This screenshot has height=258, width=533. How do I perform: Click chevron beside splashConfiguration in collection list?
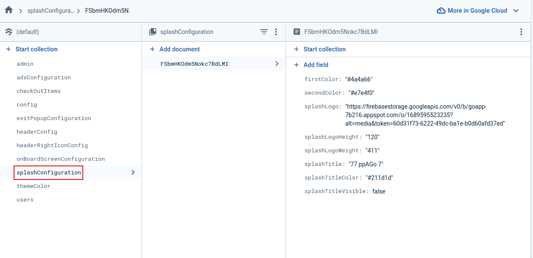pos(133,172)
